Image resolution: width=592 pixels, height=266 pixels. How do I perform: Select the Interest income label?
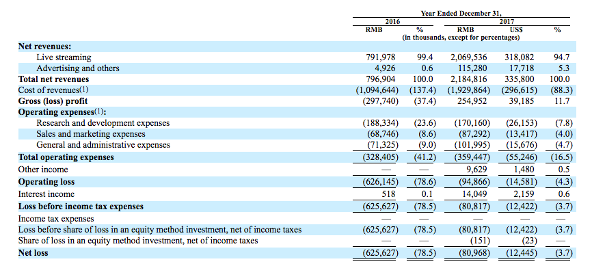tap(46, 194)
